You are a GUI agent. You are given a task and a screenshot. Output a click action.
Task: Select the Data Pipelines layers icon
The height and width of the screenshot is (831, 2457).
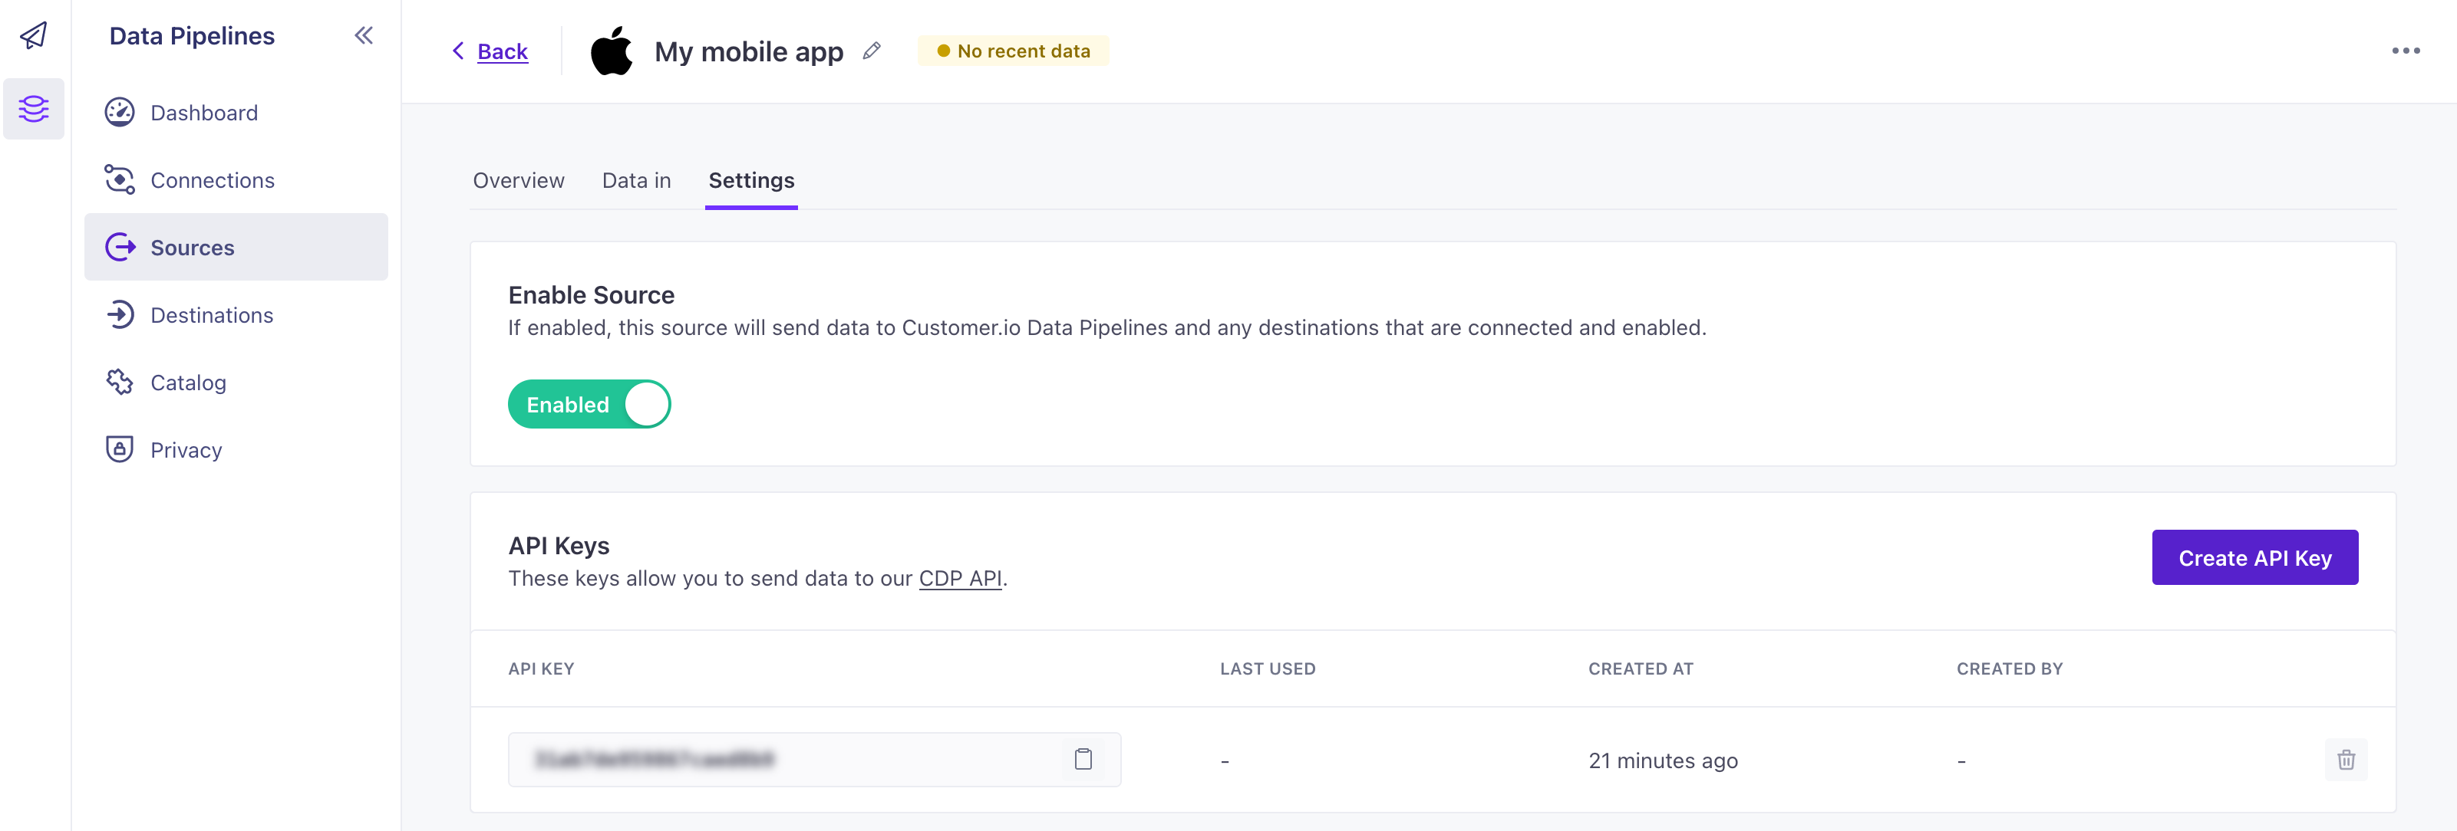[x=34, y=109]
